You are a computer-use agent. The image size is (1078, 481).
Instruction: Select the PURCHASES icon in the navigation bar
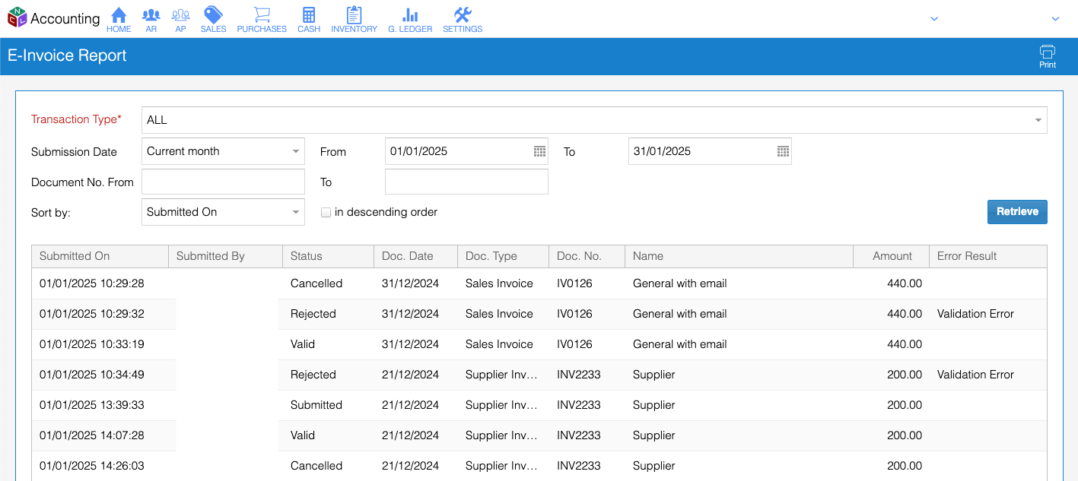(x=262, y=18)
